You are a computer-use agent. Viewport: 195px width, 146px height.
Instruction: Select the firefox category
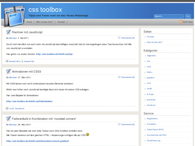click(x=150, y=72)
